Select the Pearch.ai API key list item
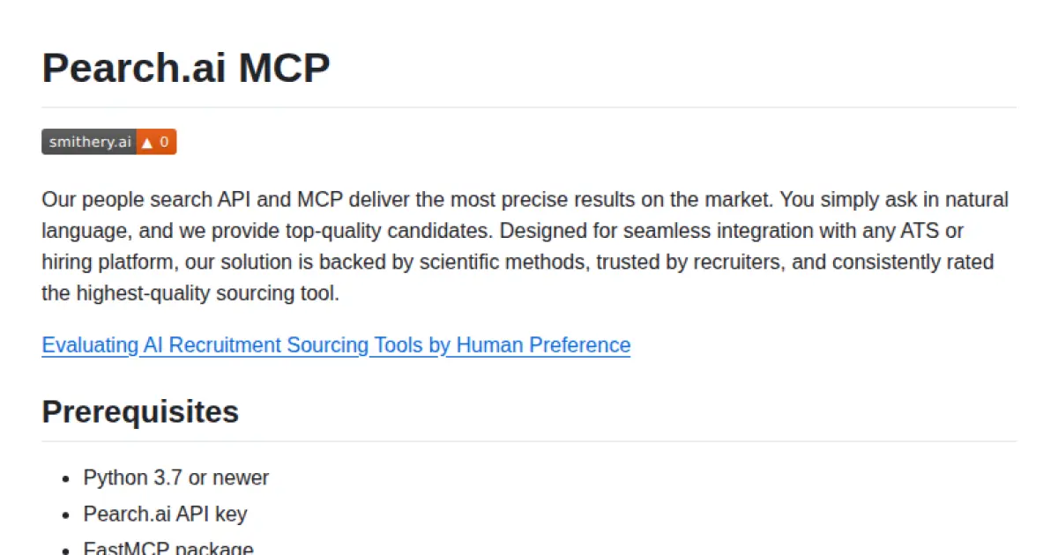 [165, 514]
